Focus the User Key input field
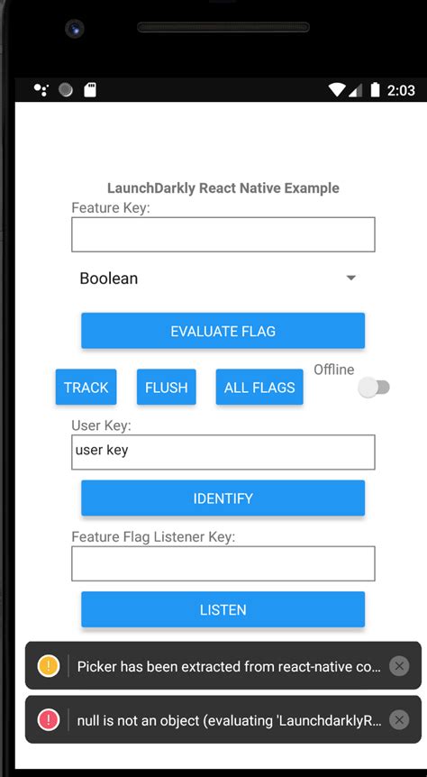The image size is (427, 777). pyautogui.click(x=223, y=452)
